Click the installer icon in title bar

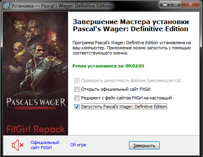click(6, 6)
